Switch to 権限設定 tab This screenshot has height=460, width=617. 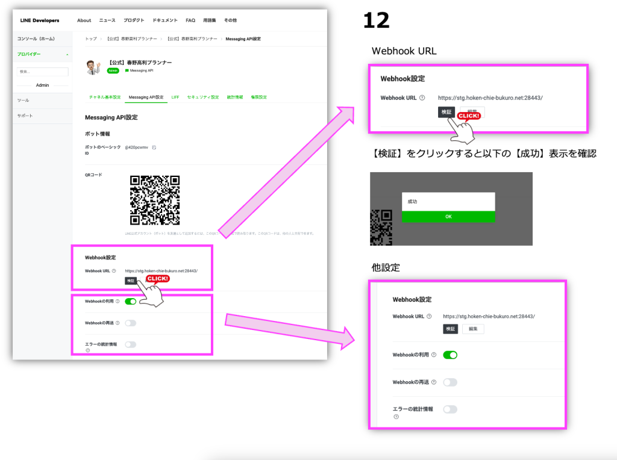(x=259, y=97)
